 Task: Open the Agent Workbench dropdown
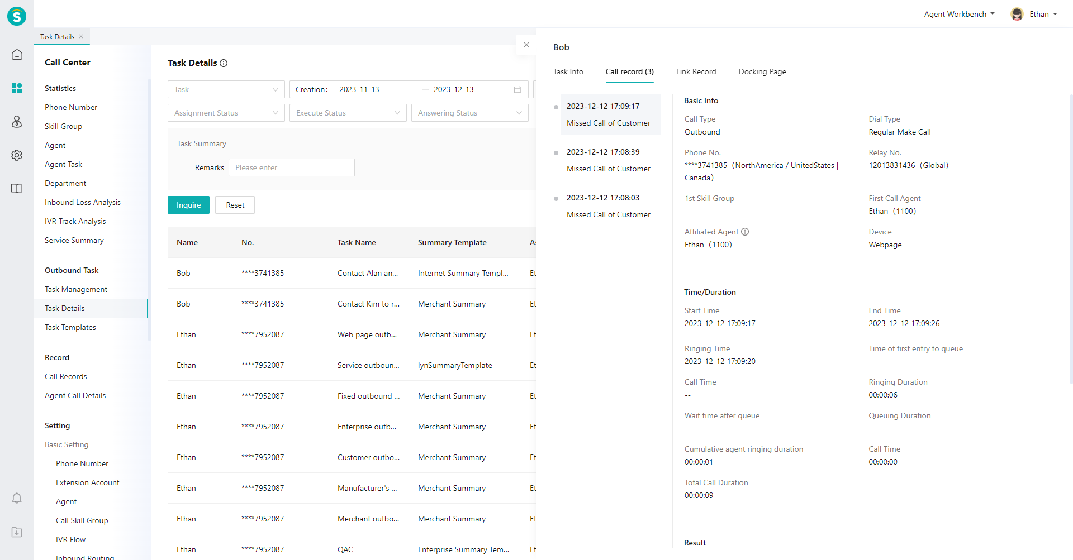coord(959,14)
